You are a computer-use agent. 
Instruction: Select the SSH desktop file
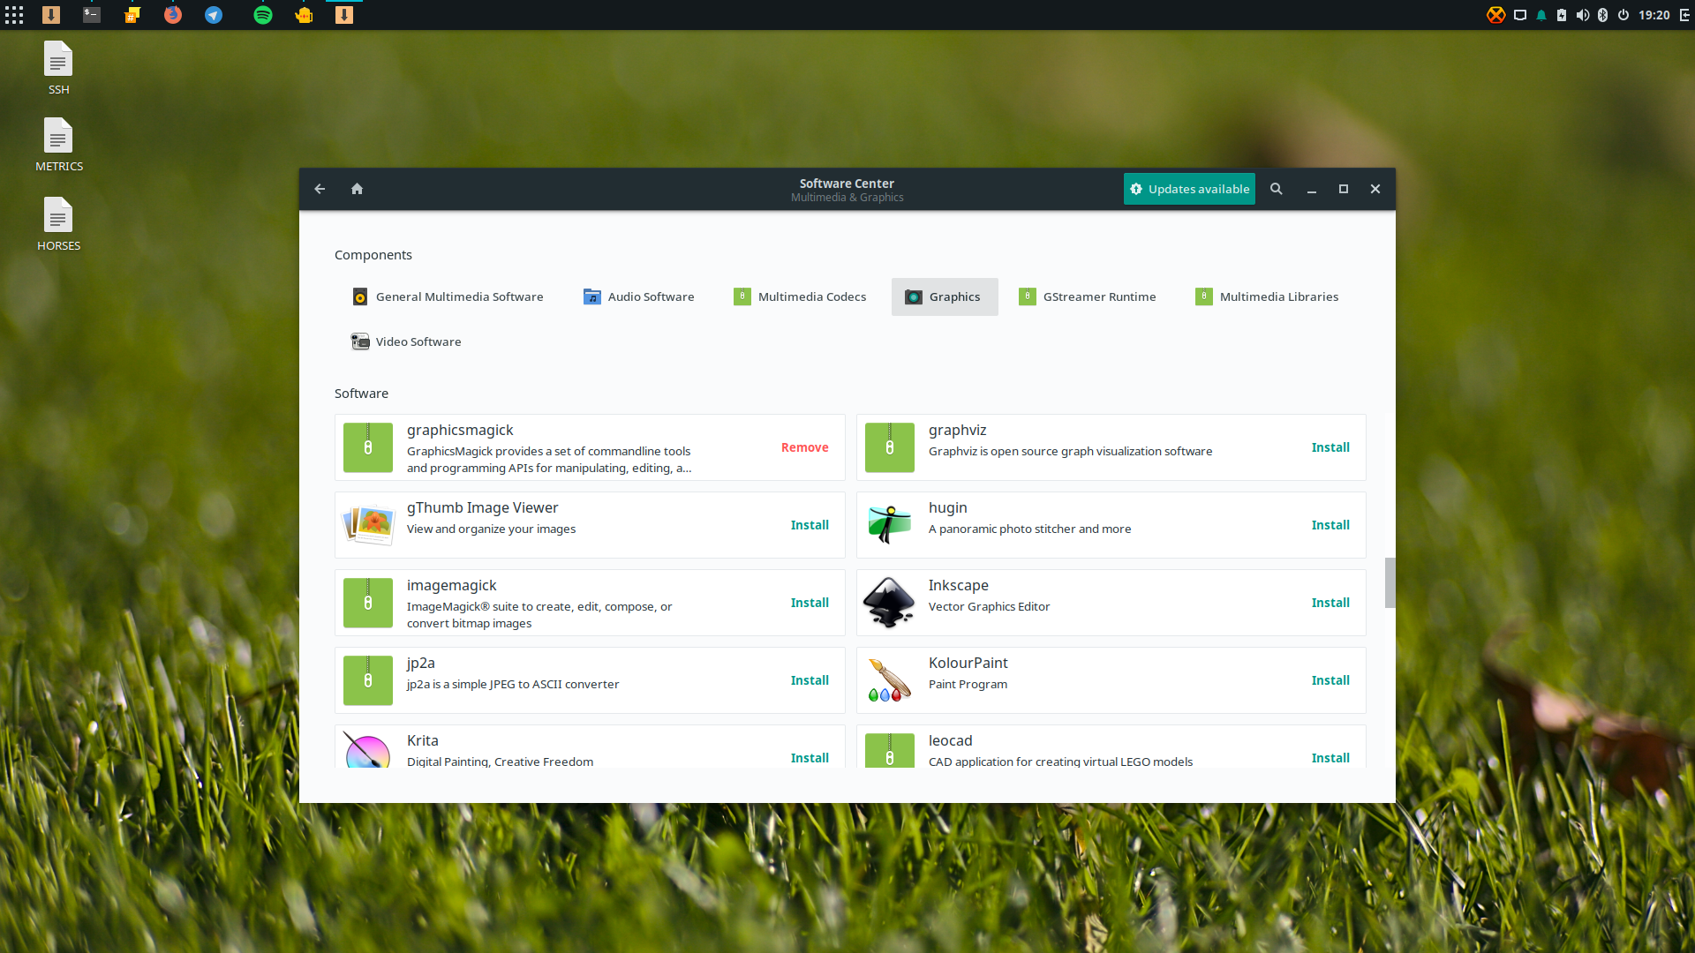(x=58, y=68)
